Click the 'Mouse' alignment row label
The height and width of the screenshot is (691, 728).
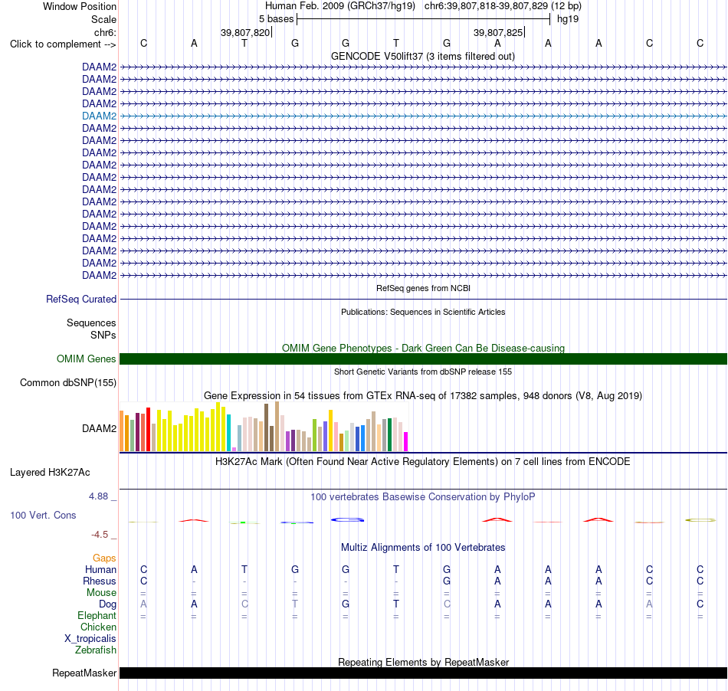[101, 593]
